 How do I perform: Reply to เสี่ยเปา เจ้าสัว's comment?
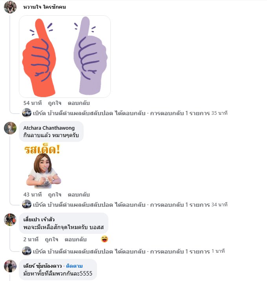coord(75,239)
